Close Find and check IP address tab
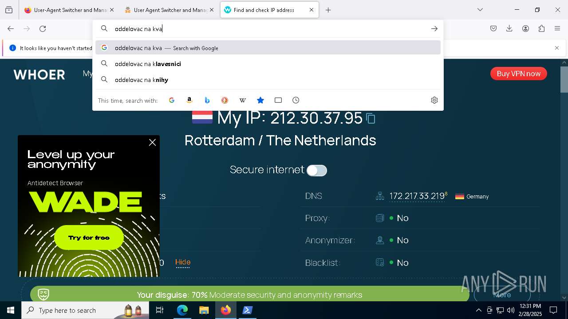The width and height of the screenshot is (568, 319). [x=312, y=10]
